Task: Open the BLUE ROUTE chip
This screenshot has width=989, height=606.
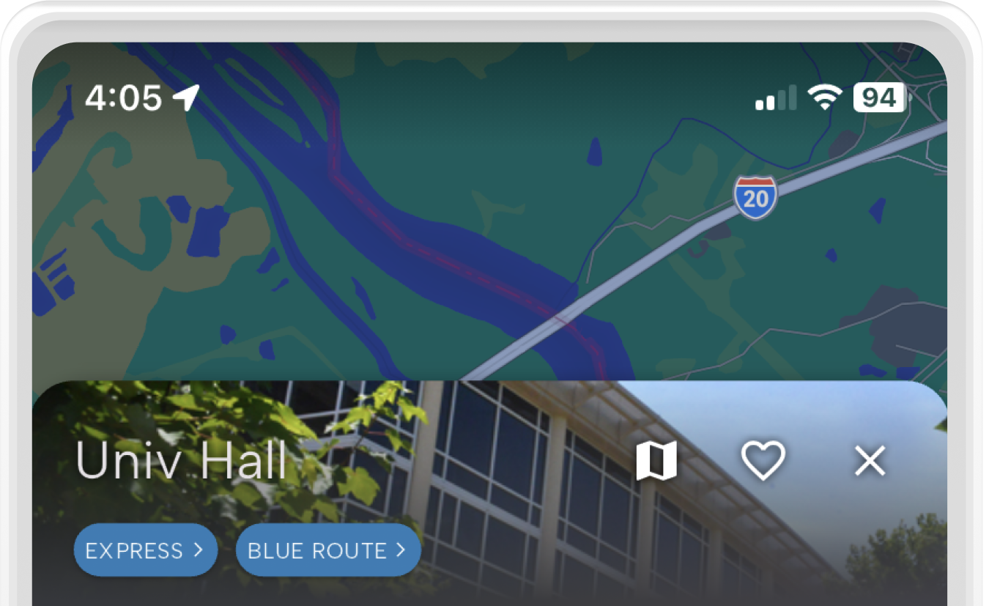Action: point(327,550)
